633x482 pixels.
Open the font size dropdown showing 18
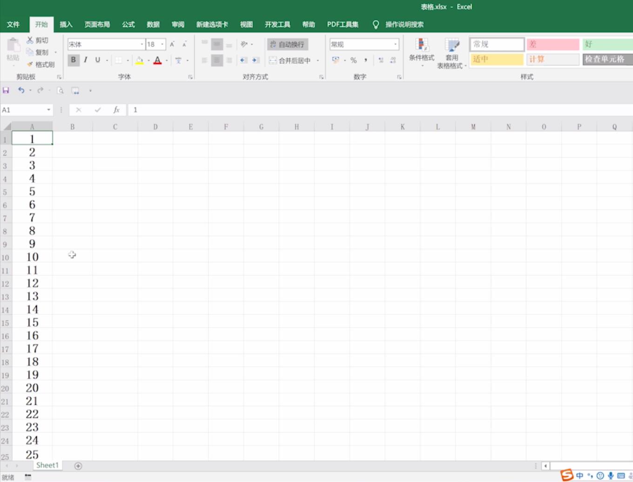[x=162, y=44]
